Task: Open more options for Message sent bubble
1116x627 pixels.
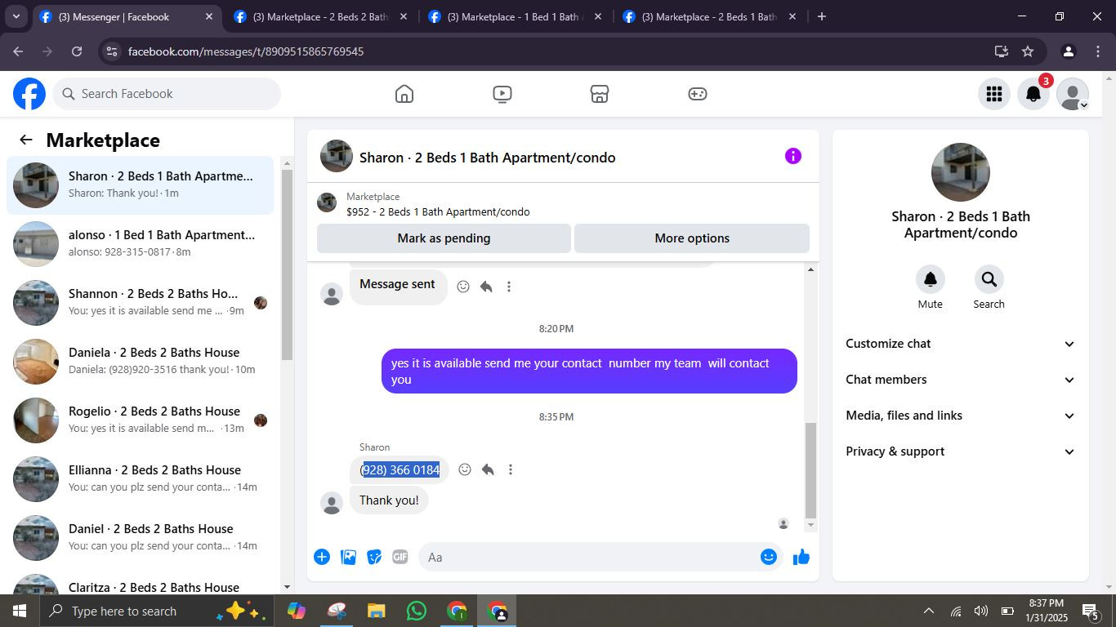Action: point(509,287)
